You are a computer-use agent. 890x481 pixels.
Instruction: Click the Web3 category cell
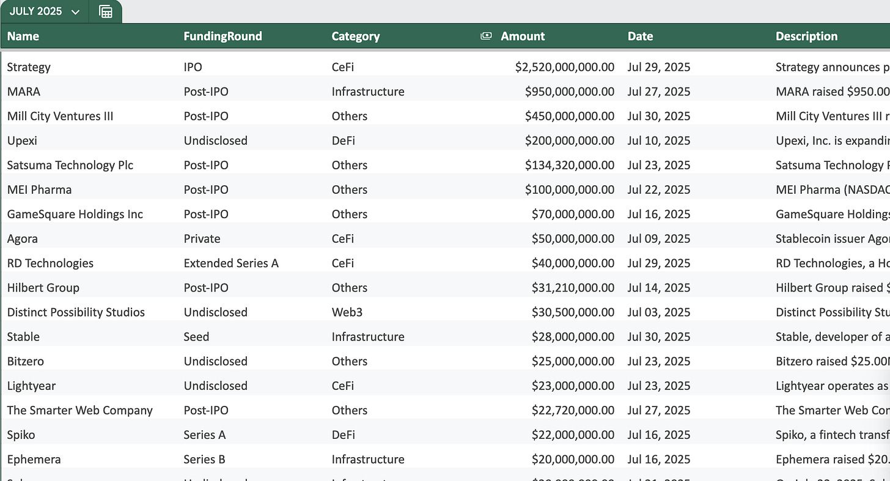pyautogui.click(x=347, y=312)
